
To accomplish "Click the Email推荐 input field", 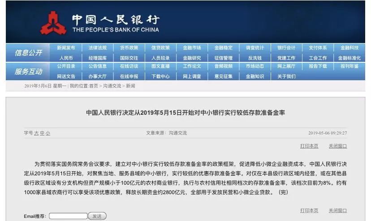I will tap(67, 216).
